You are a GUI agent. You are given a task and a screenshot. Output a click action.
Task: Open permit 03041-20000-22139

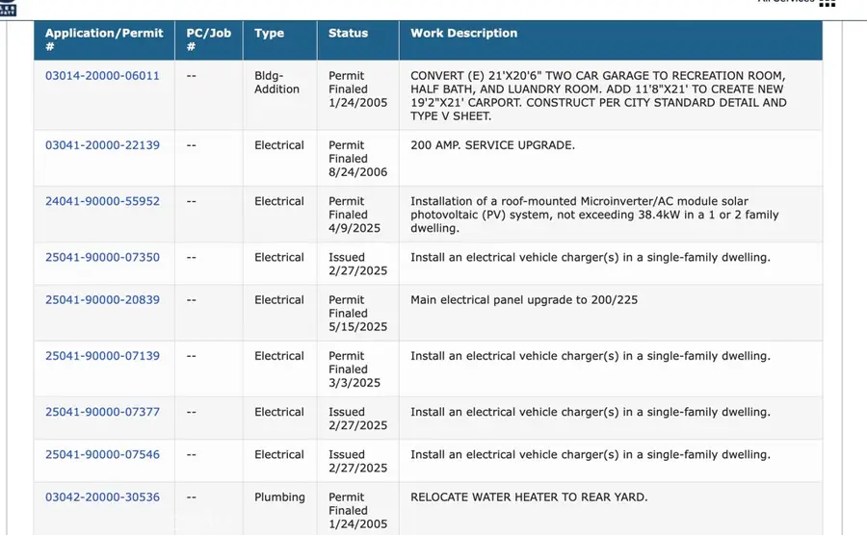pyautogui.click(x=102, y=145)
